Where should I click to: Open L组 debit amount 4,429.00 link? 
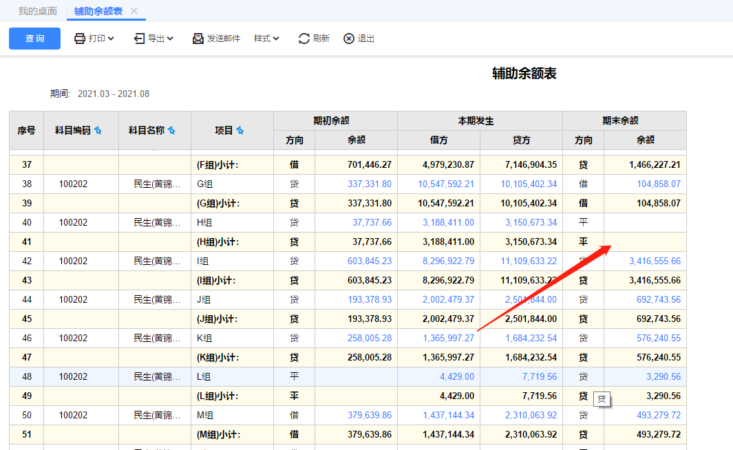point(457,376)
